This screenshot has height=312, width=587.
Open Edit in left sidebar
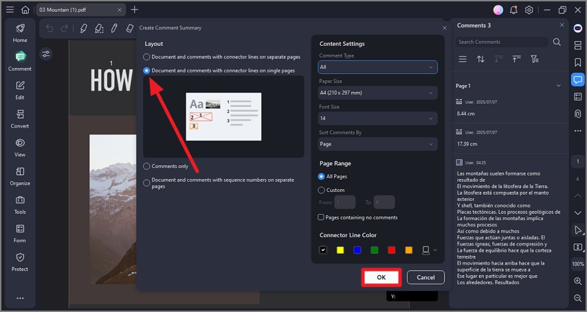pos(20,91)
